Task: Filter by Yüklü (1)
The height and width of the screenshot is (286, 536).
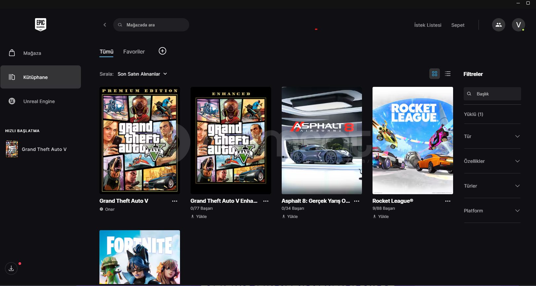Action: pos(474,114)
